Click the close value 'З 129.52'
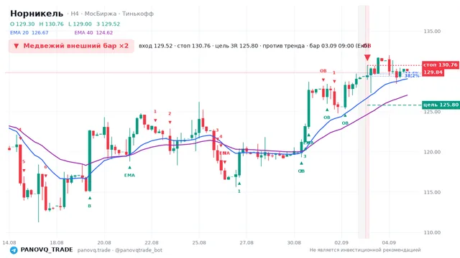Image resolution: width=460 pixels, height=258 pixels. coord(109,24)
